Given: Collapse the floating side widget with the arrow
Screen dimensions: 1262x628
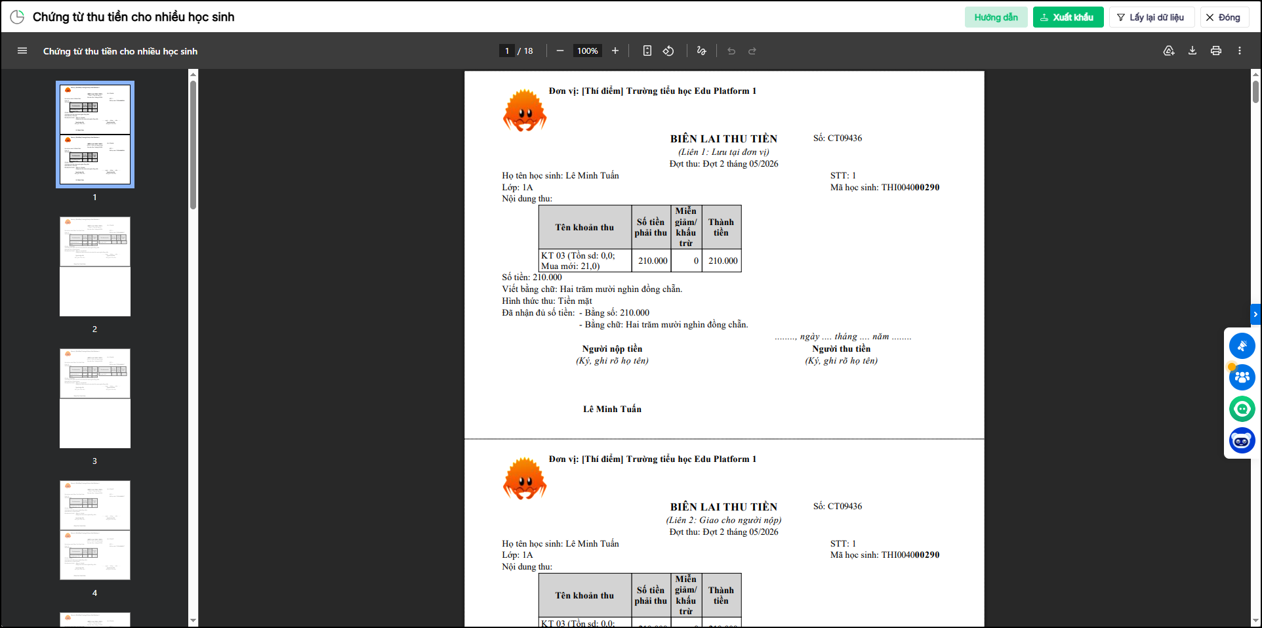Looking at the screenshot, I should [1255, 314].
